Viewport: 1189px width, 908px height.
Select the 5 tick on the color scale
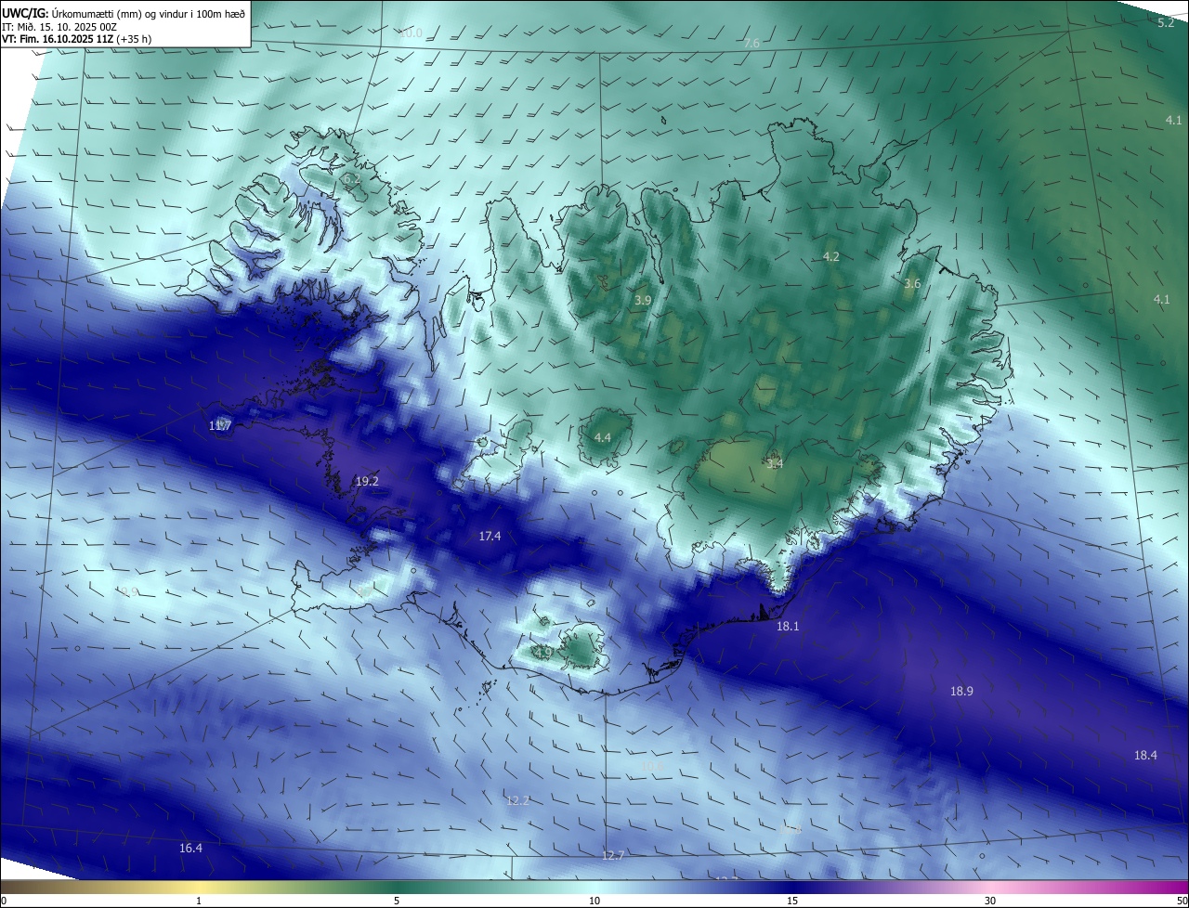397,901
